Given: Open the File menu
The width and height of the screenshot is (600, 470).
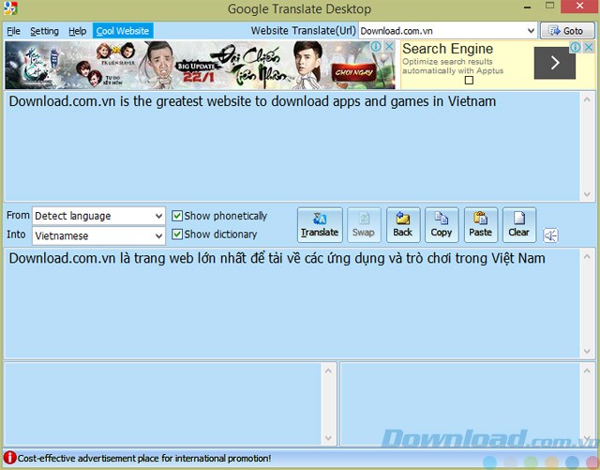Looking at the screenshot, I should 13,31.
